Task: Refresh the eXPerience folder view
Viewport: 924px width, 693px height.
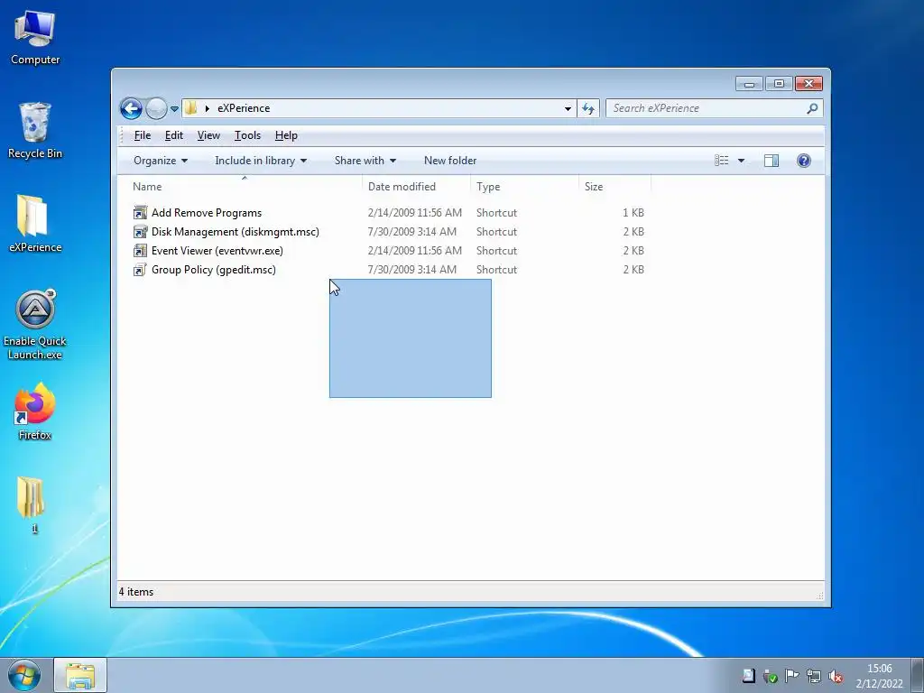Action: click(588, 108)
